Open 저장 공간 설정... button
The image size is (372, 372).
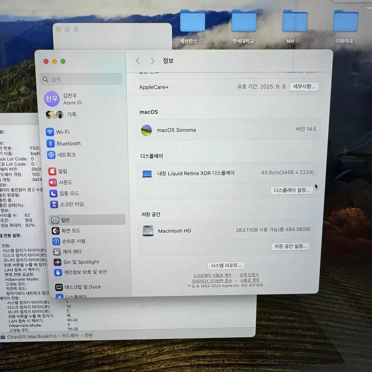tap(290, 246)
